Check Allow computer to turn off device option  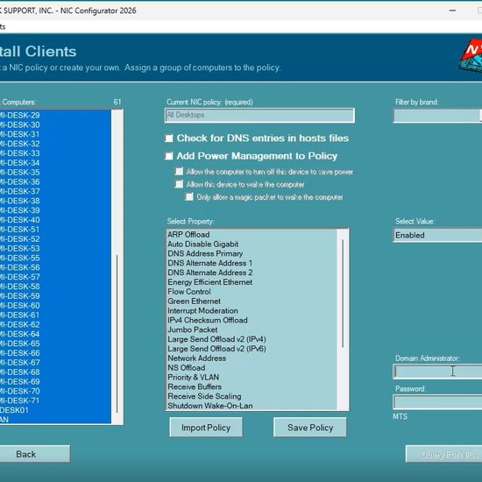coord(179,171)
